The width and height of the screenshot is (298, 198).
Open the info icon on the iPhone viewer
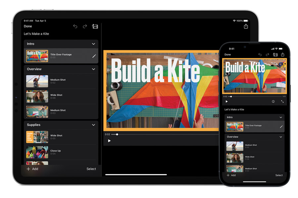(x=273, y=102)
